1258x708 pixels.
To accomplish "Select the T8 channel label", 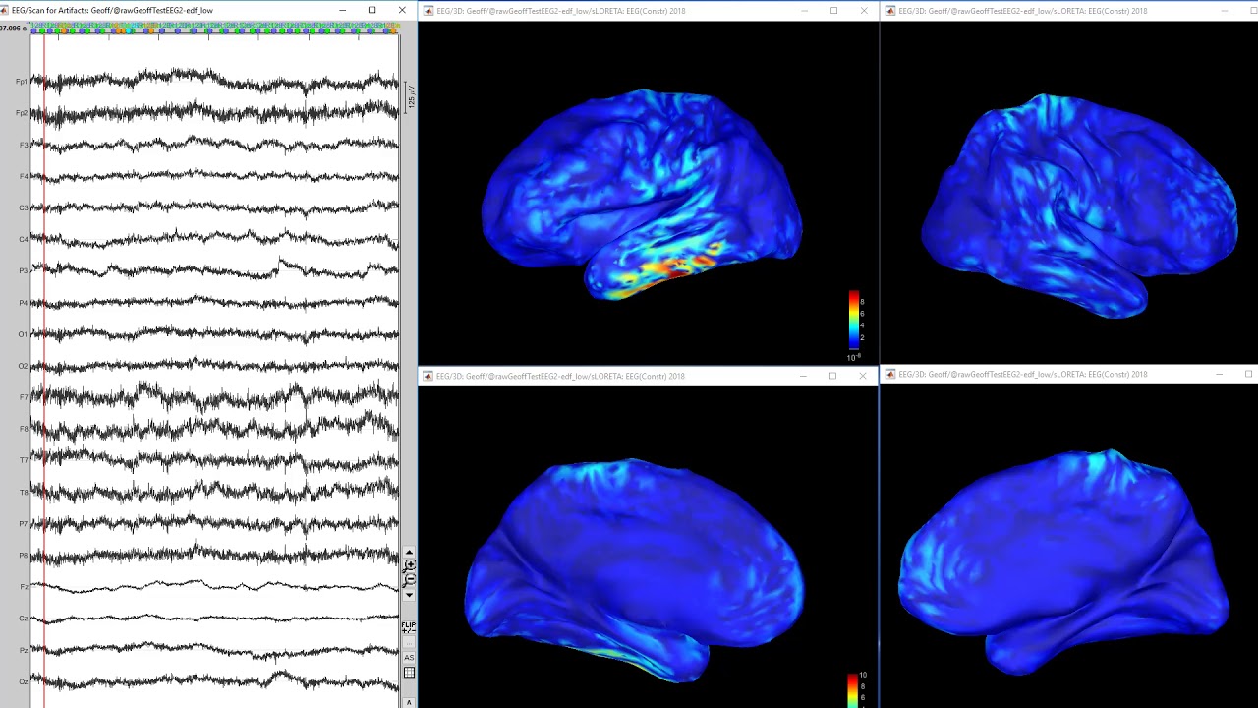I will tap(24, 492).
